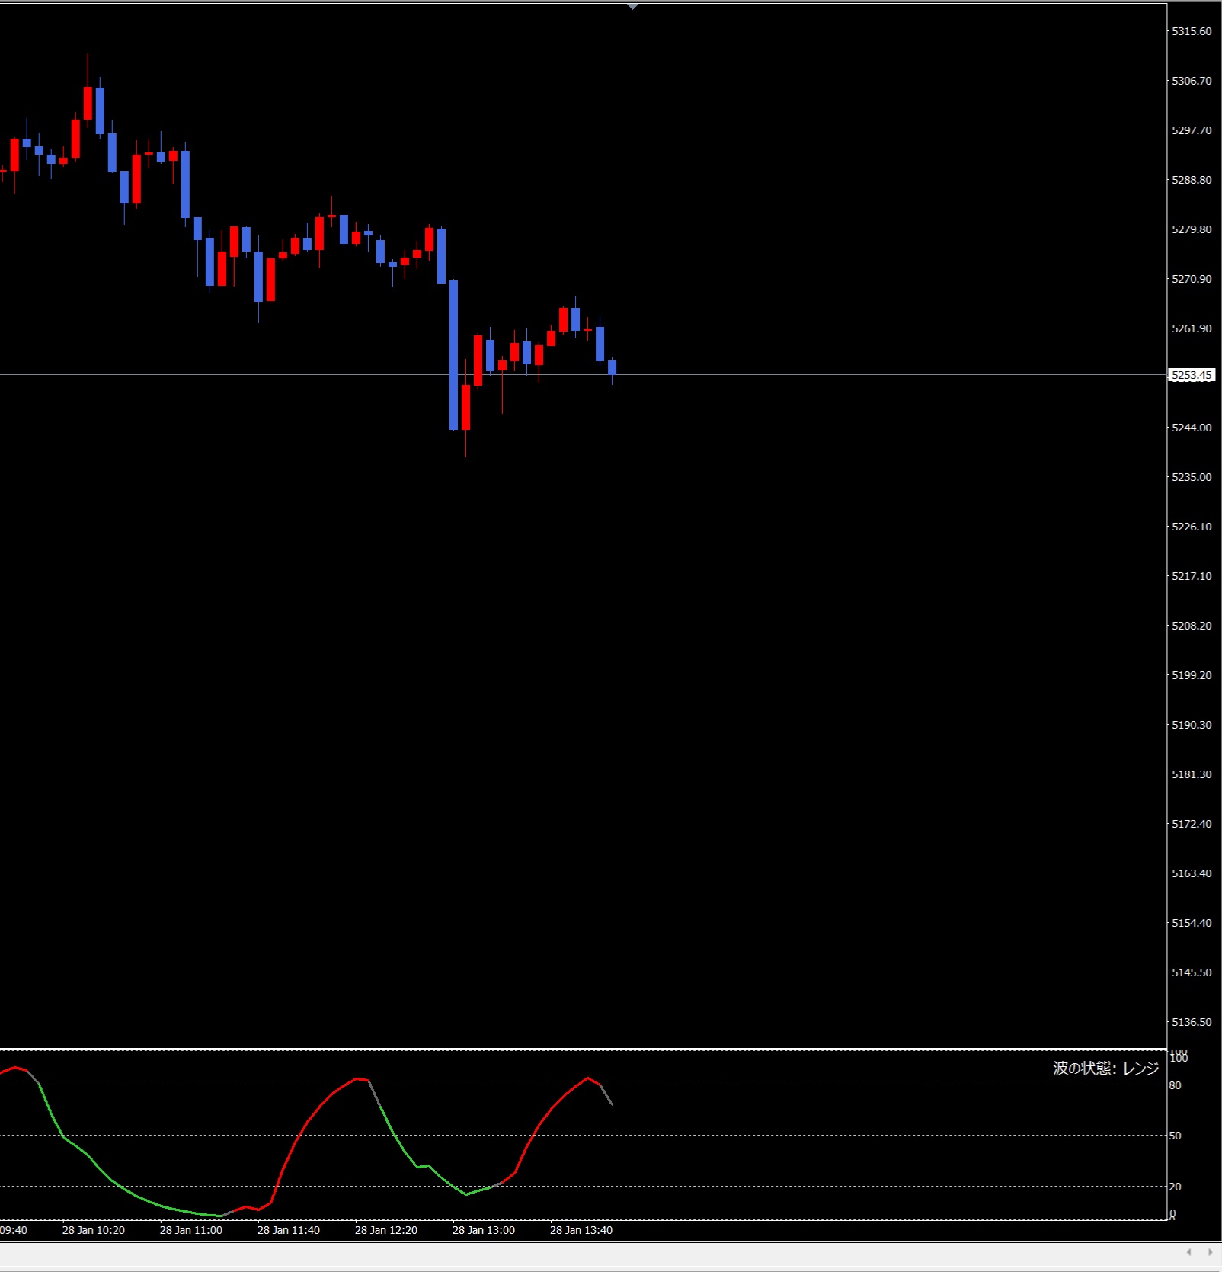
Task: Click the oscillator level 20 label
Action: point(1176,1187)
